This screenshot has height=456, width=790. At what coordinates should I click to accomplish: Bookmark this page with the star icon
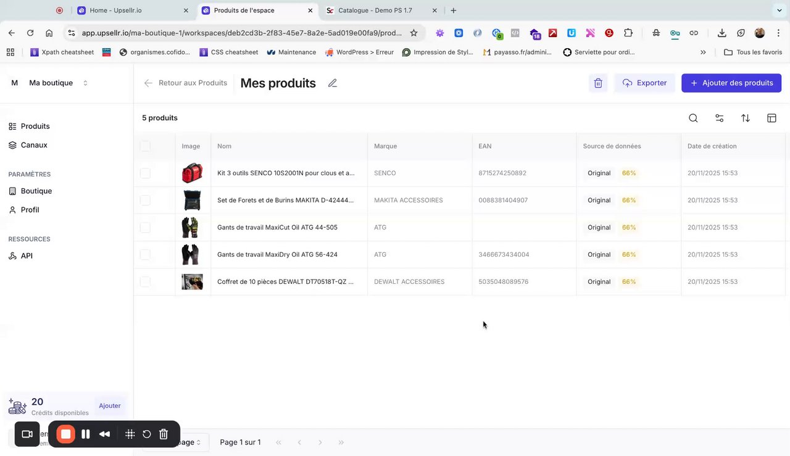pyautogui.click(x=414, y=33)
